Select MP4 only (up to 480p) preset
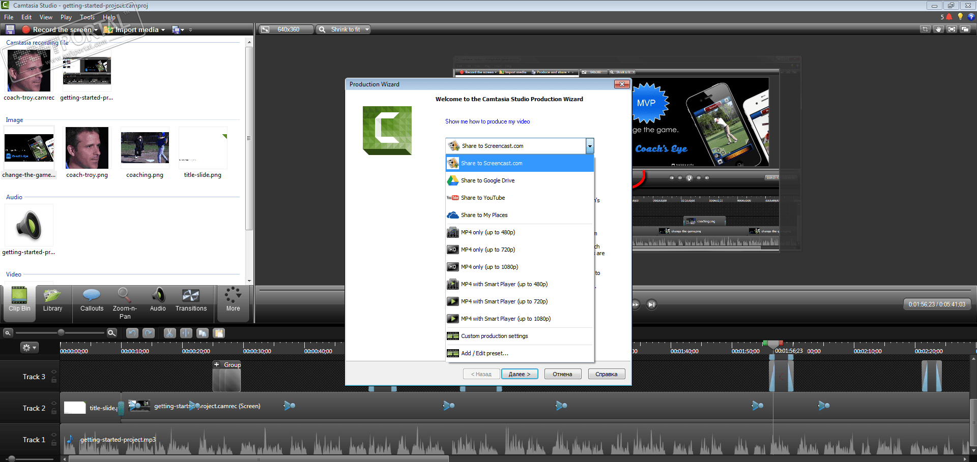This screenshot has width=977, height=462. click(520, 232)
